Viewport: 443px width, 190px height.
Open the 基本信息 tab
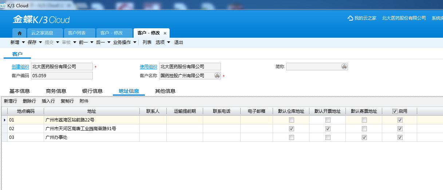[x=20, y=91]
